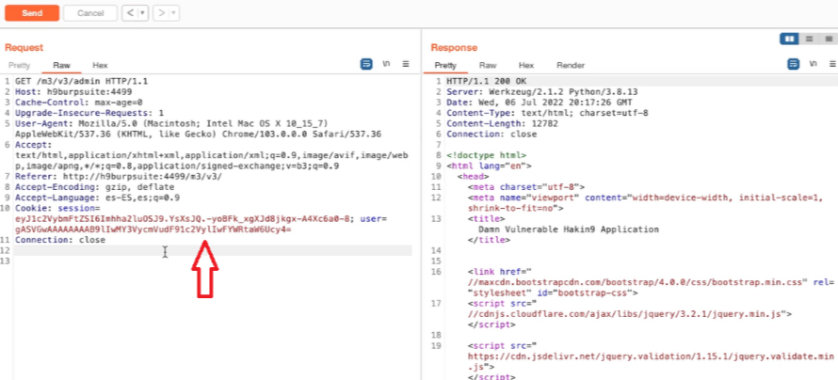This screenshot has height=380, width=838.
Task: Select the Request Raw tab
Action: pos(61,65)
